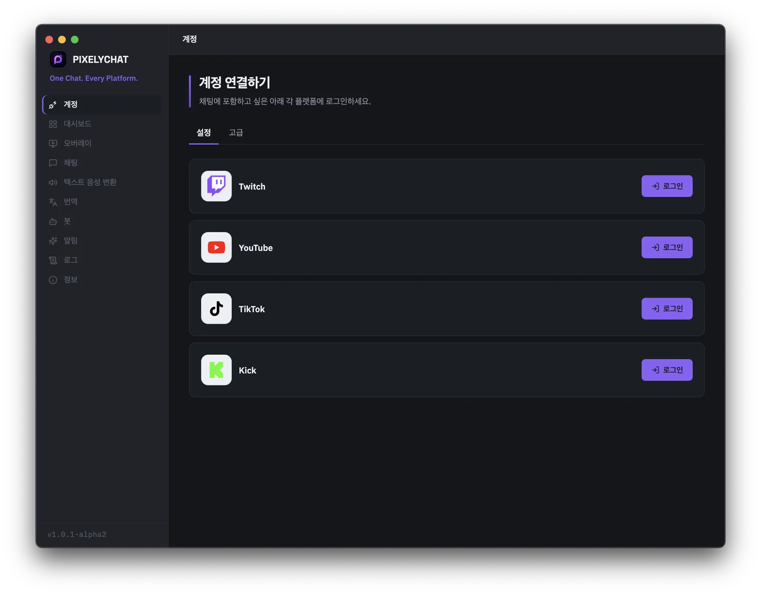The width and height of the screenshot is (761, 595).
Task: Log in to TikTok with 로그인
Action: click(x=667, y=309)
